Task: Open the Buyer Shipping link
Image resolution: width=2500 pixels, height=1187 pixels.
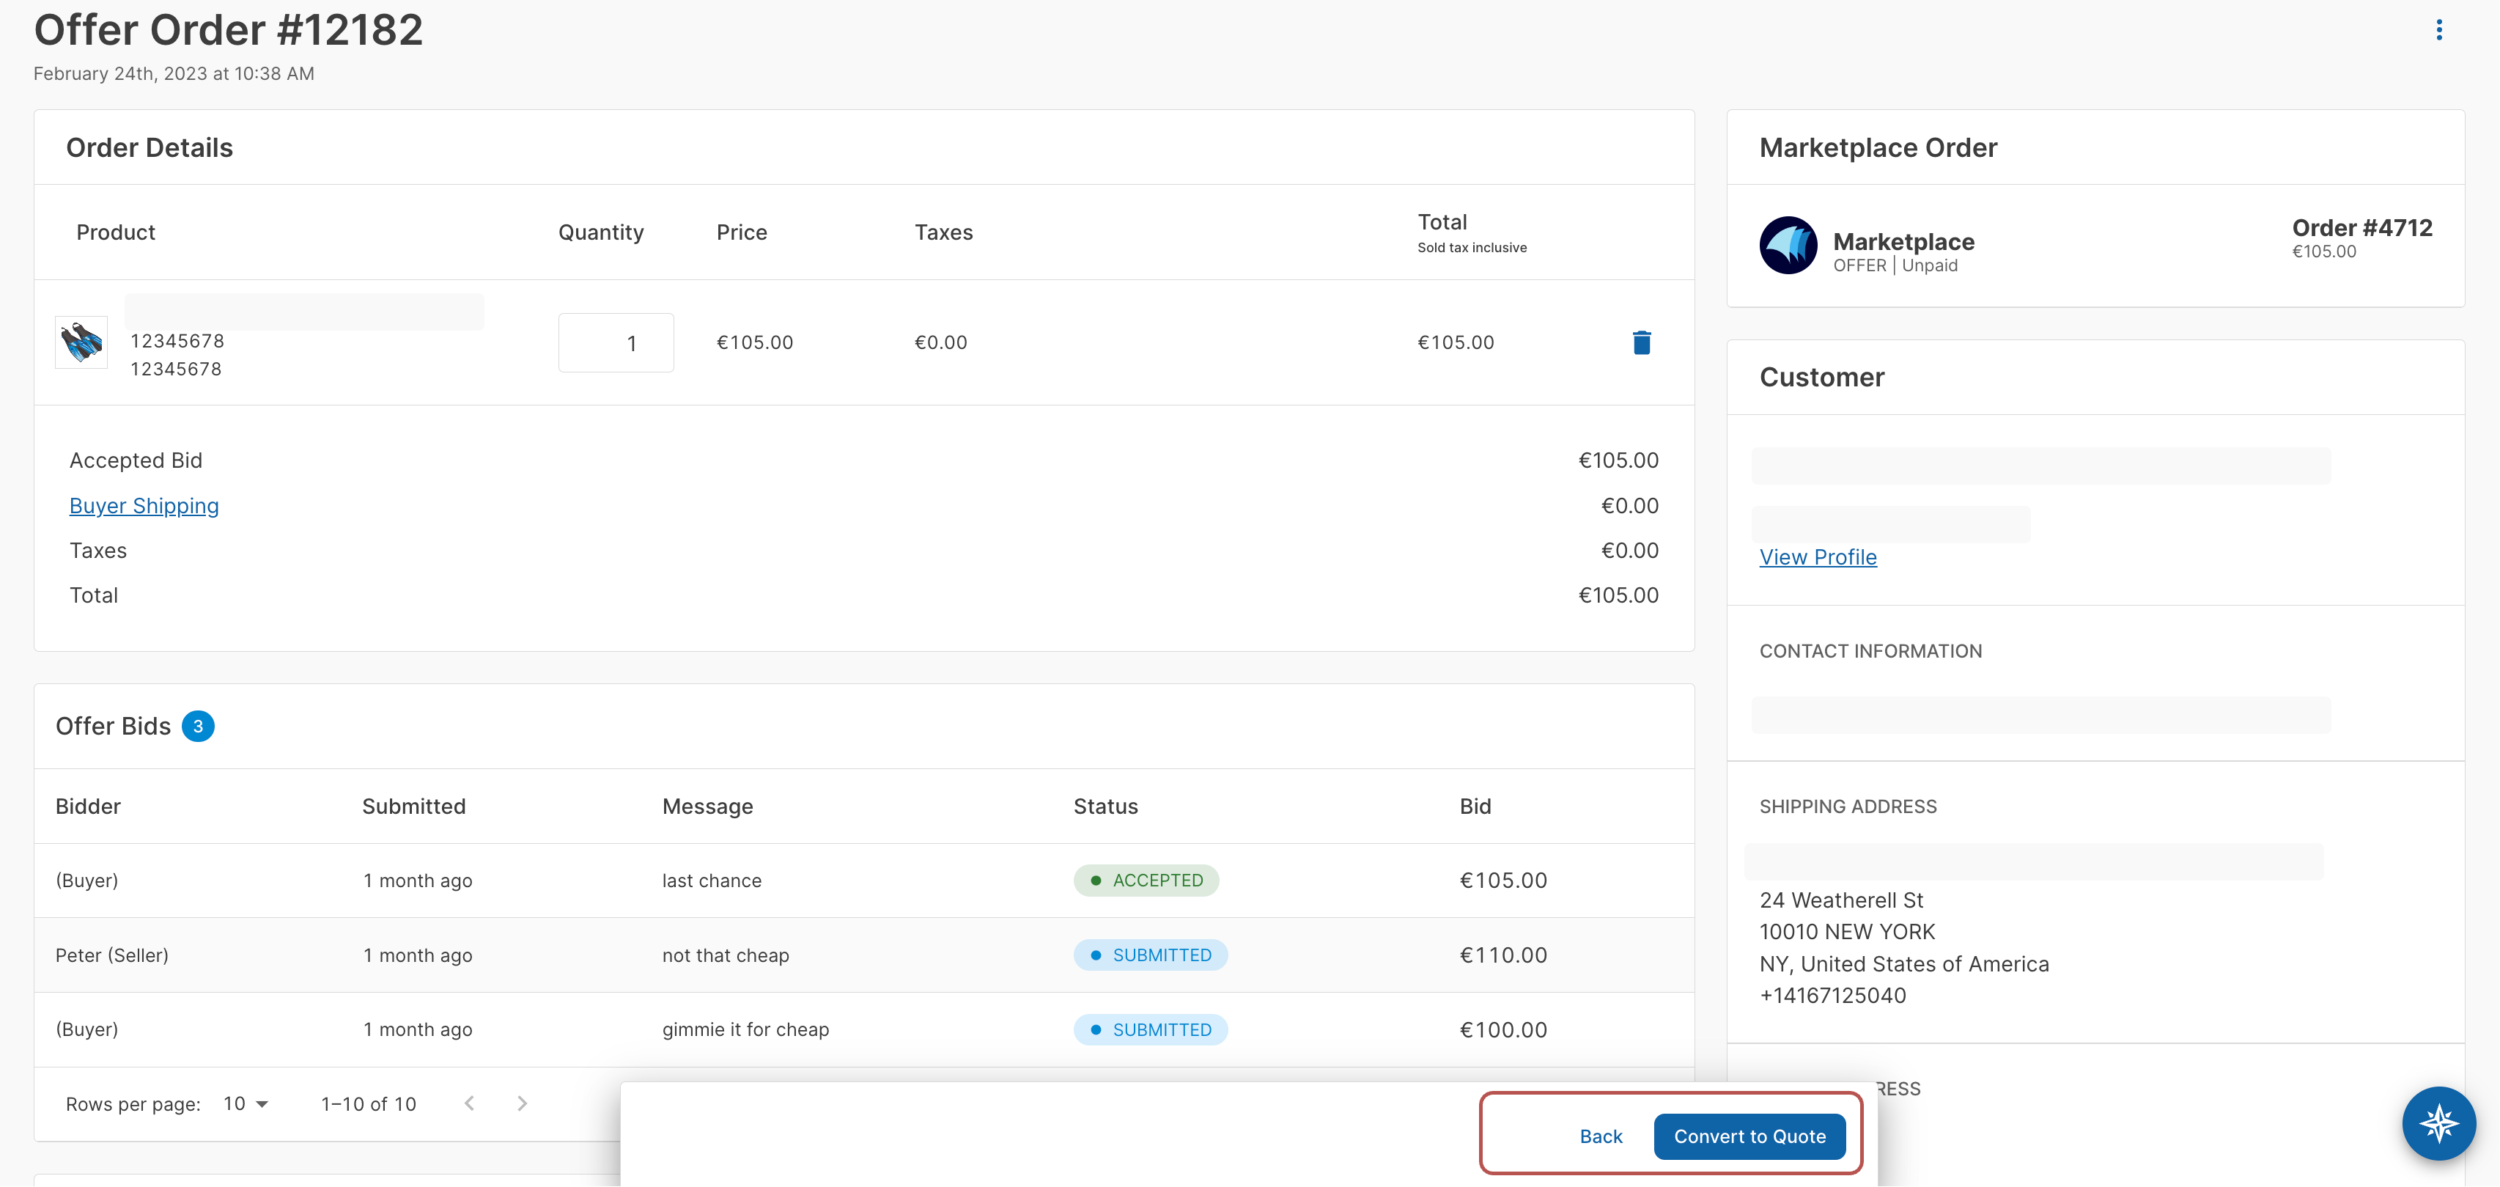Action: pos(144,506)
